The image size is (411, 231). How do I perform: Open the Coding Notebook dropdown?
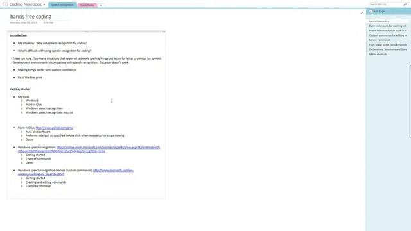[x=44, y=4]
